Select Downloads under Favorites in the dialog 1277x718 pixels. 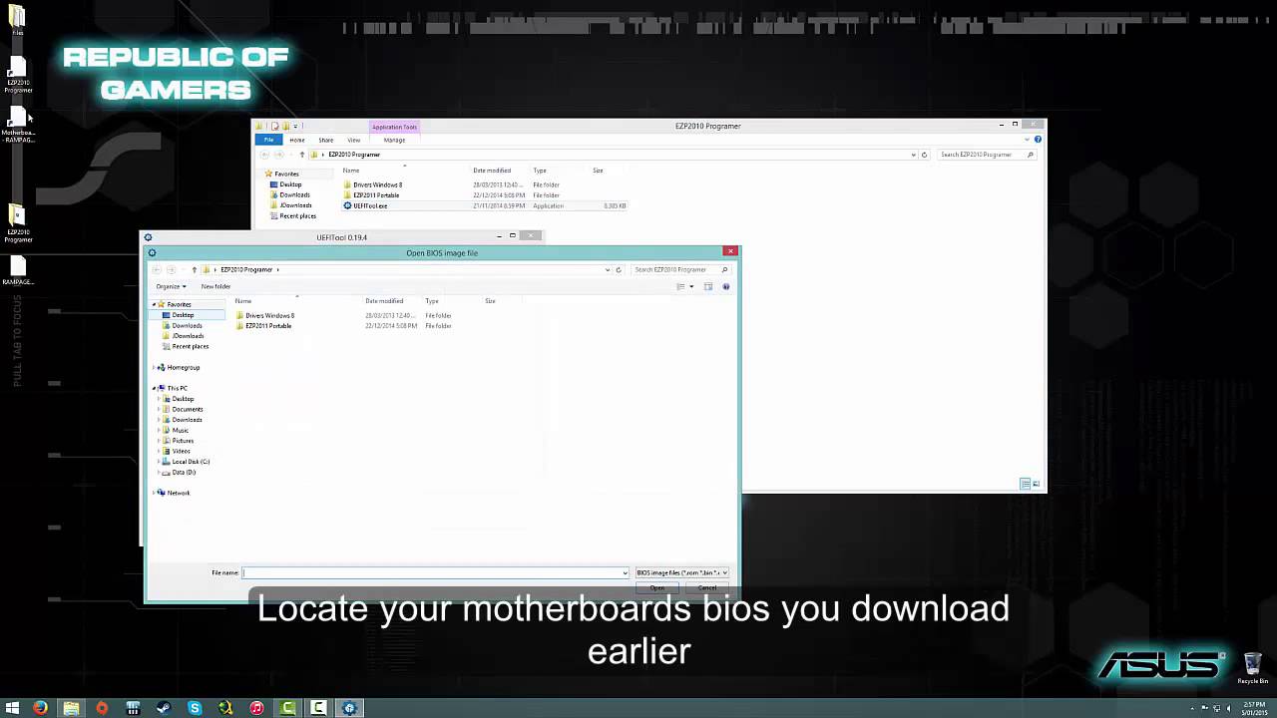click(x=187, y=325)
